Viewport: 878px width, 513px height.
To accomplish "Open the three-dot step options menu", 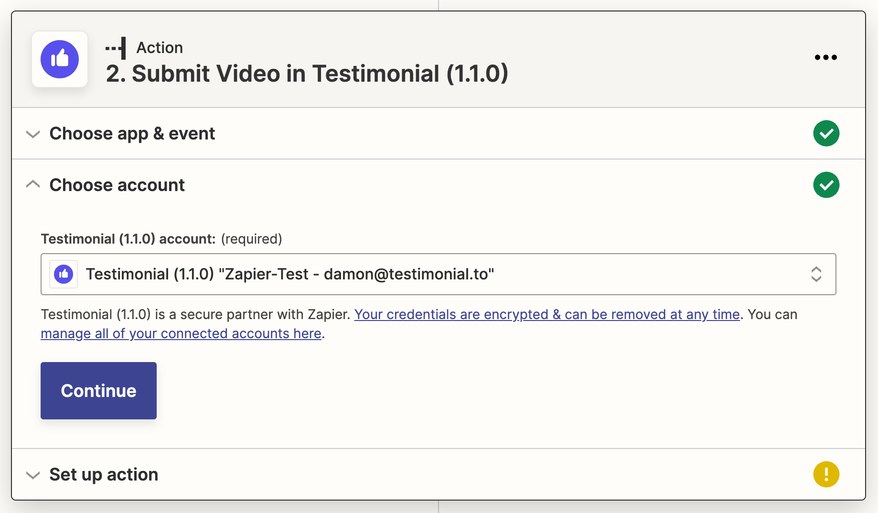I will (825, 57).
